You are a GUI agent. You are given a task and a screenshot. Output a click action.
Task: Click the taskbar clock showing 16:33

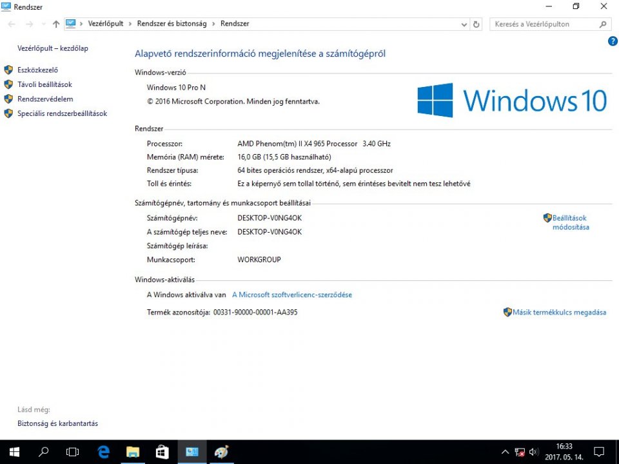point(564,452)
